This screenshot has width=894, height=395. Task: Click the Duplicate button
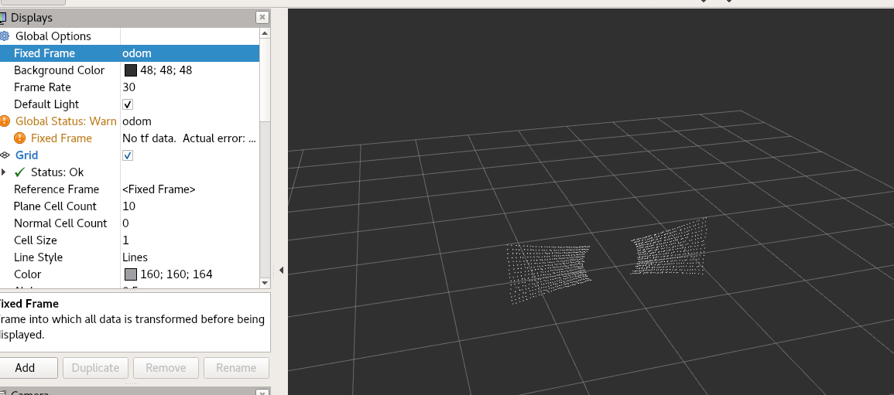(95, 368)
